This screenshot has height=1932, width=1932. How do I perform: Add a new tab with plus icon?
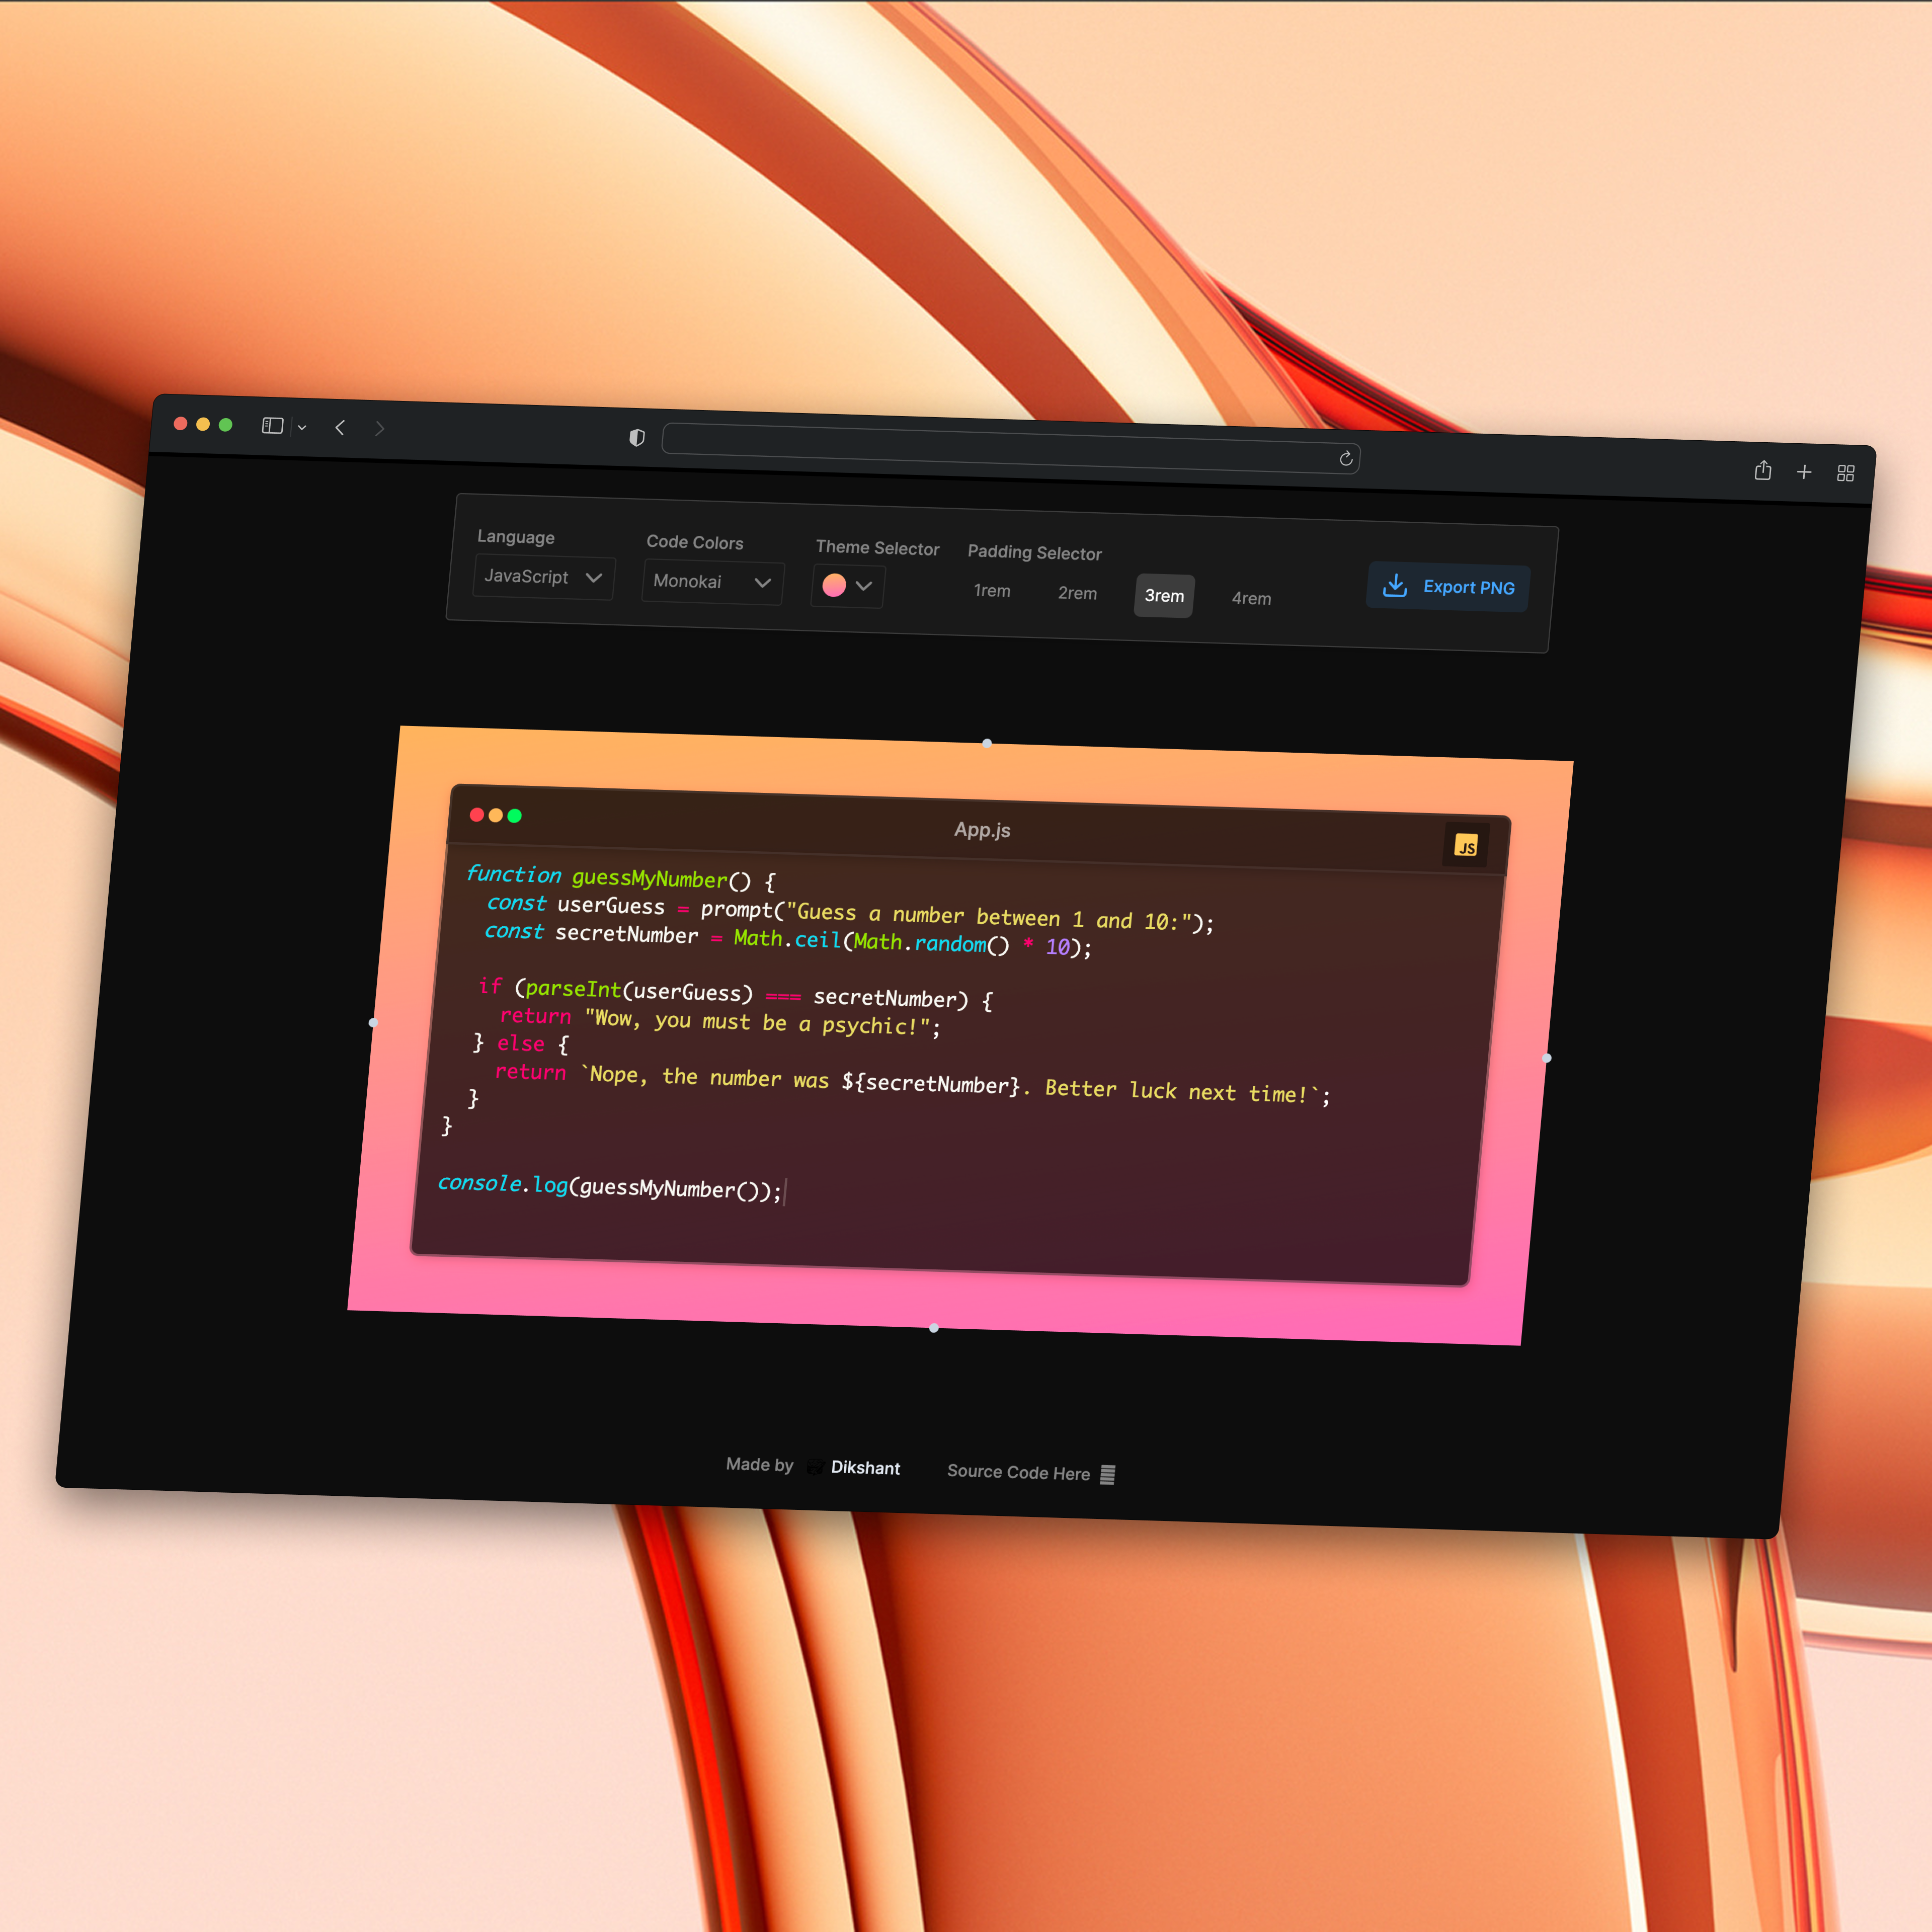coord(1804,472)
